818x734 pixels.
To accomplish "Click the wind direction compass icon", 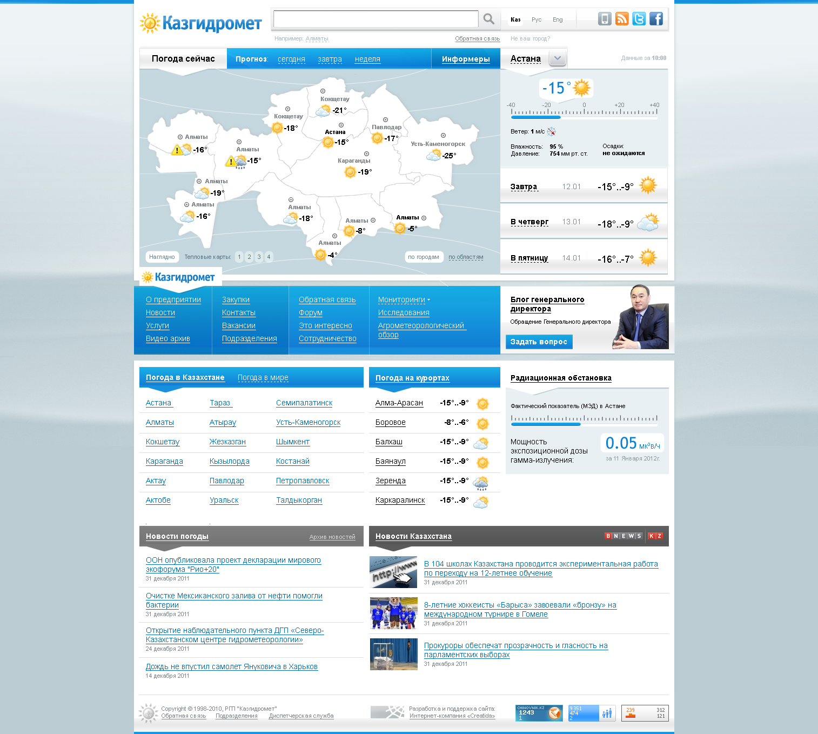I will pos(551,131).
